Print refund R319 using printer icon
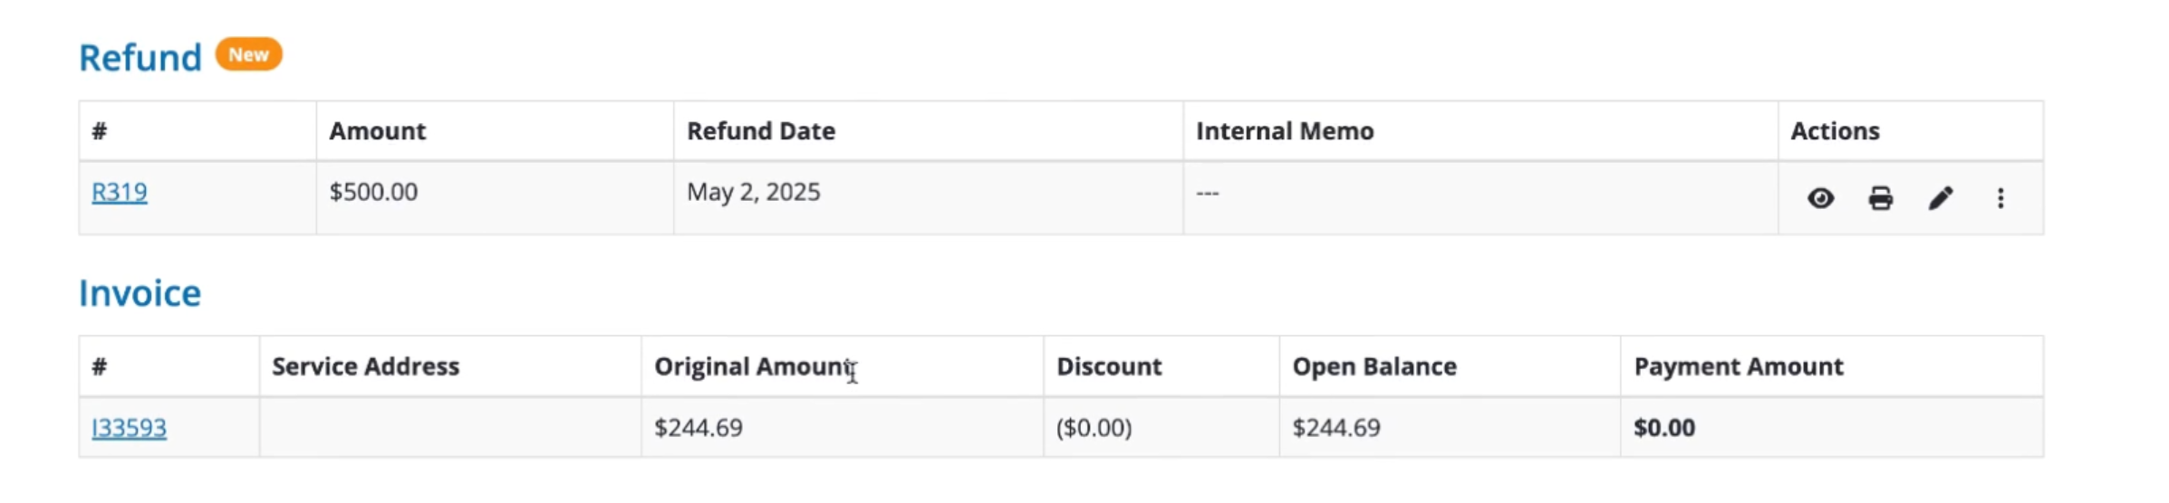Screen dimensions: 2169x503 pos(1880,198)
